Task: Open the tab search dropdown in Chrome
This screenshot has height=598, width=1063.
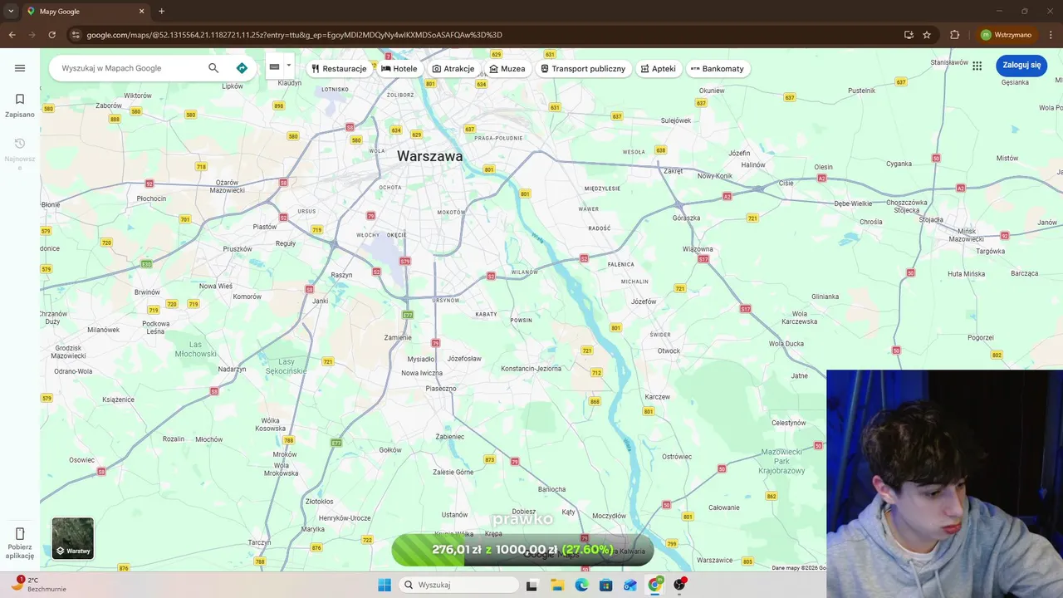Action: tap(11, 12)
